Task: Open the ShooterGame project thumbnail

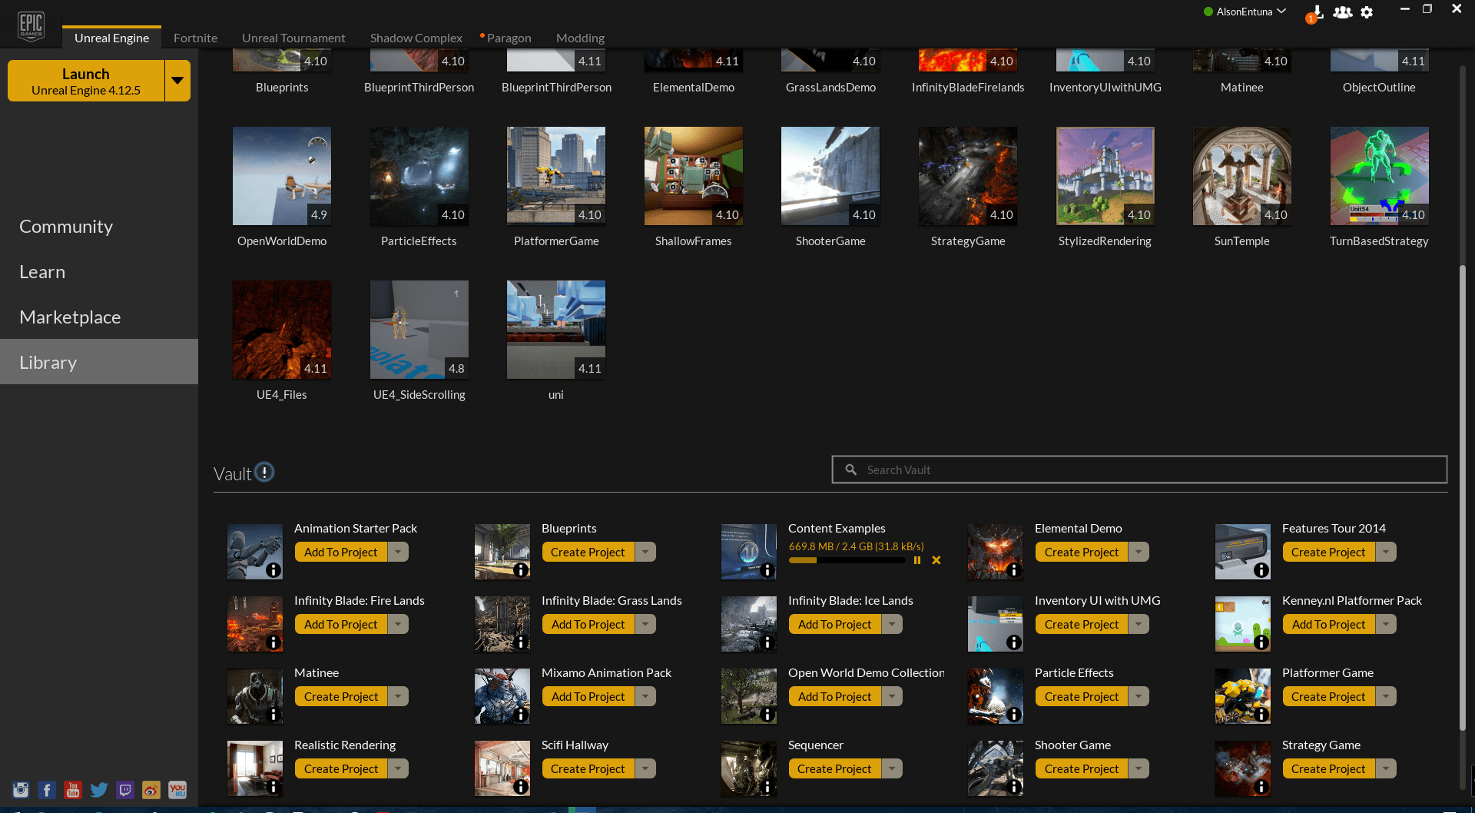Action: (x=830, y=175)
